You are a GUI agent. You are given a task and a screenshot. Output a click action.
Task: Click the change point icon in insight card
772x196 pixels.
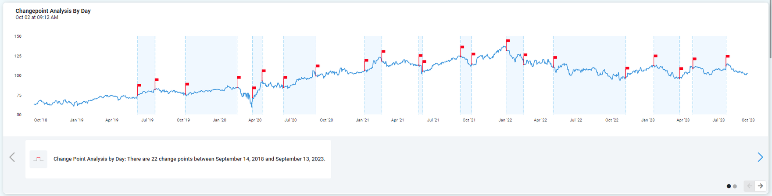[x=39, y=159]
